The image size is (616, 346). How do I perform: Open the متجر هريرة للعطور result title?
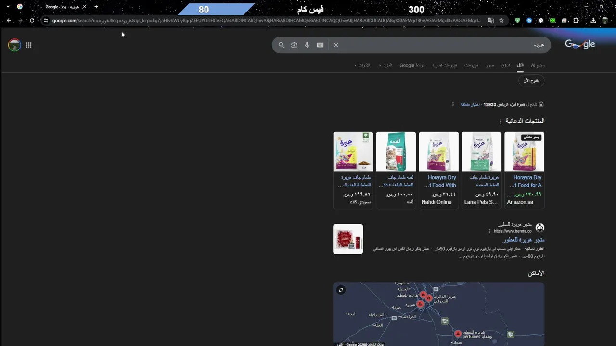click(524, 240)
